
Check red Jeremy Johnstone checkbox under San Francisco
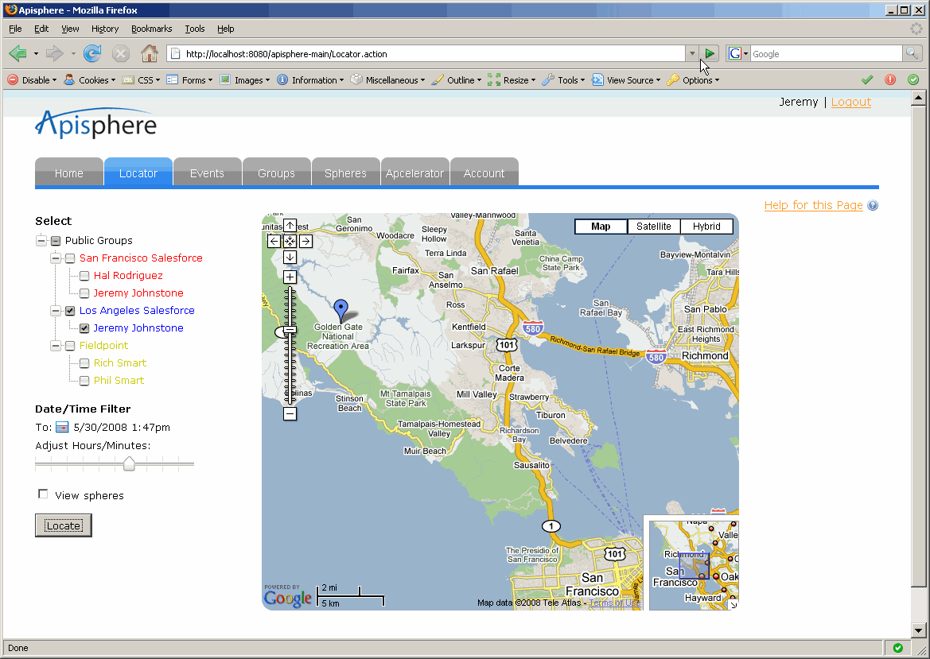(84, 293)
